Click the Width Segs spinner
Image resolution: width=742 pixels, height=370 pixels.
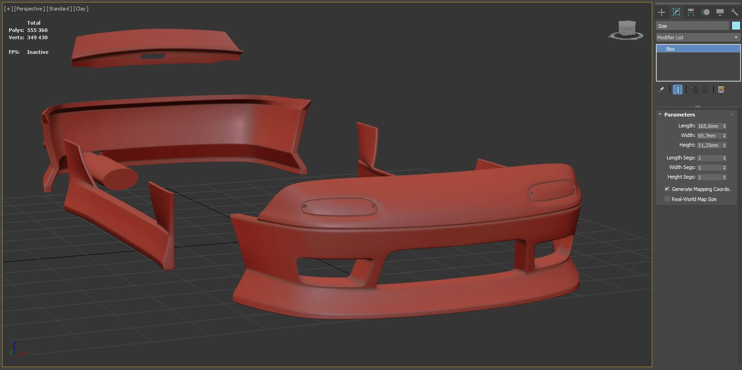point(724,168)
